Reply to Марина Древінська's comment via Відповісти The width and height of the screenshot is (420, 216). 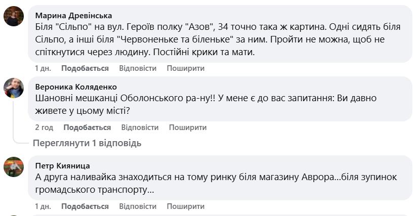point(138,68)
